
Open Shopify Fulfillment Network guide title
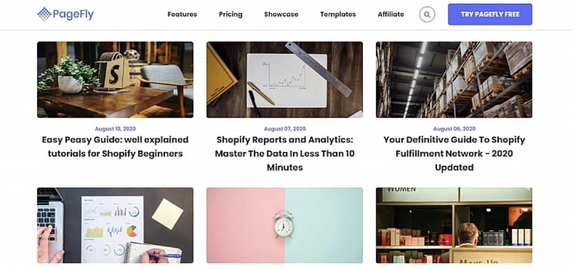coord(454,153)
